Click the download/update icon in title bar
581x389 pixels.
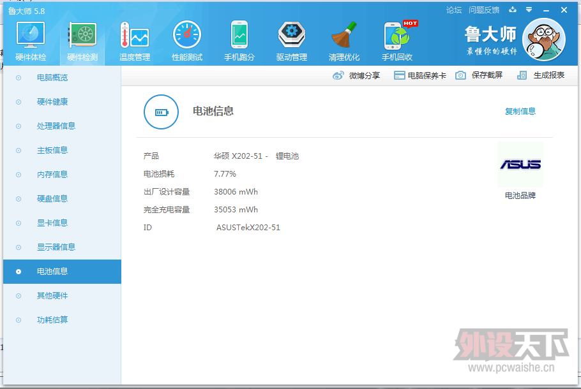pos(513,10)
